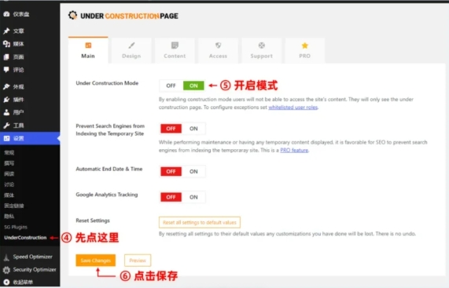
Task: Toggle Automatic End Date & Time switch
Action: point(182,171)
